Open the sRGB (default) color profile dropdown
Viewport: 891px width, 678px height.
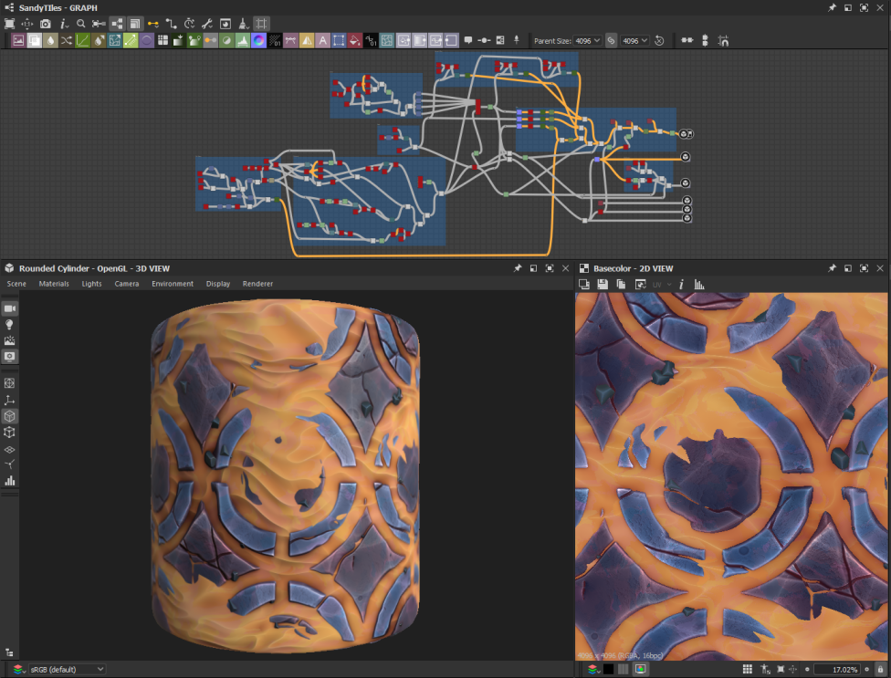click(x=67, y=670)
